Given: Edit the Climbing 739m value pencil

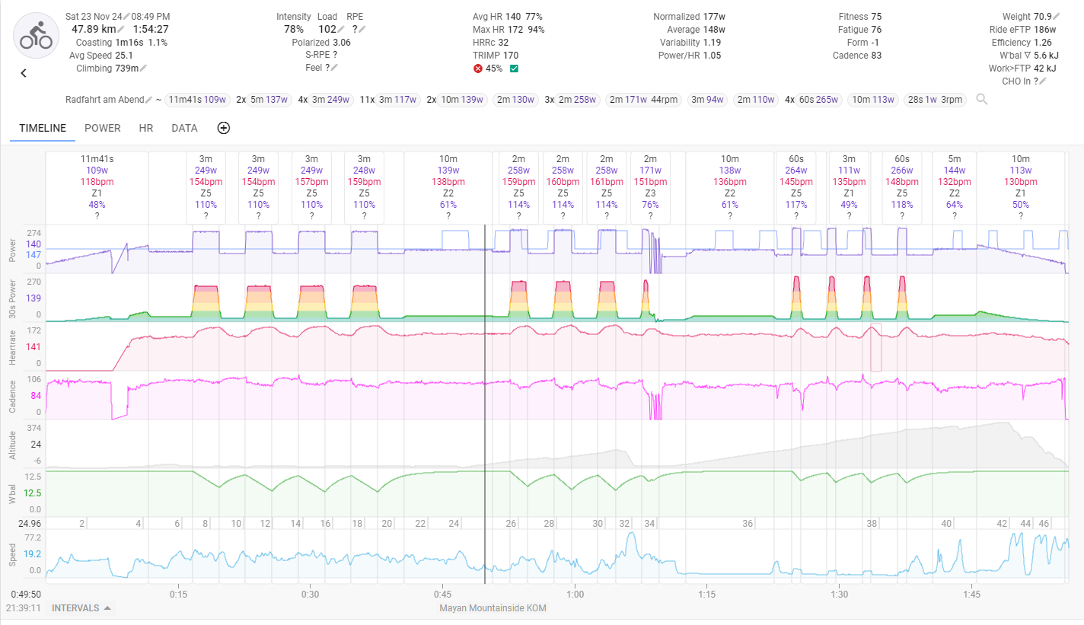Looking at the screenshot, I should 144,69.
